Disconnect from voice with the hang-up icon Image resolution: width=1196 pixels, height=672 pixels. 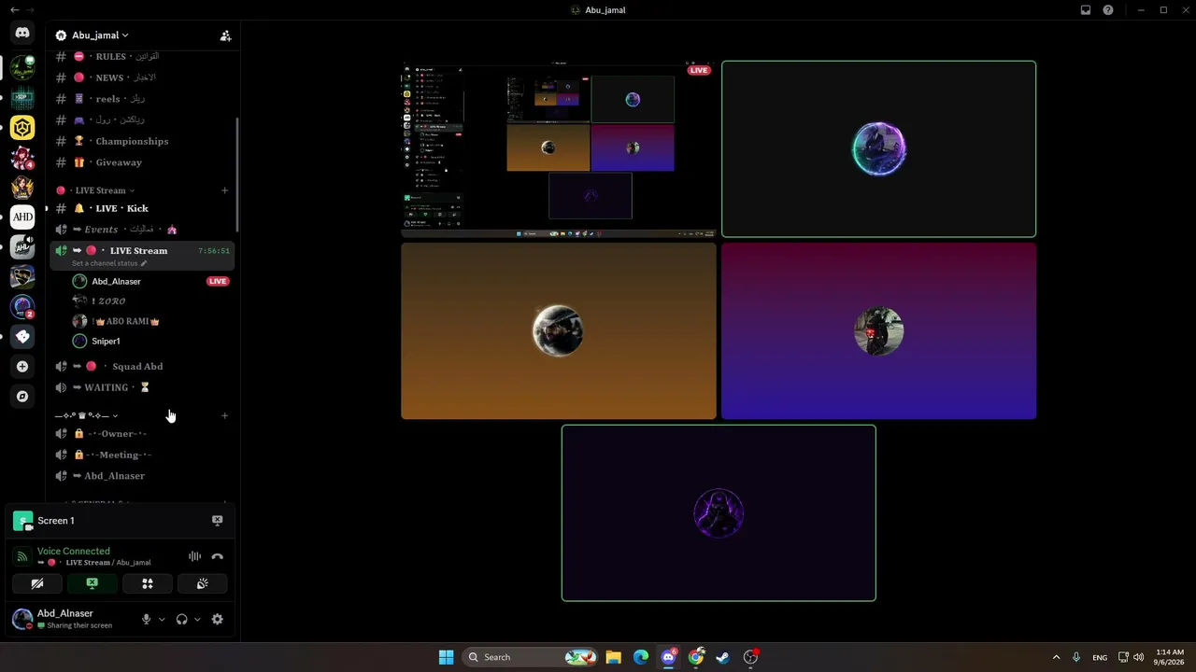[218, 556]
